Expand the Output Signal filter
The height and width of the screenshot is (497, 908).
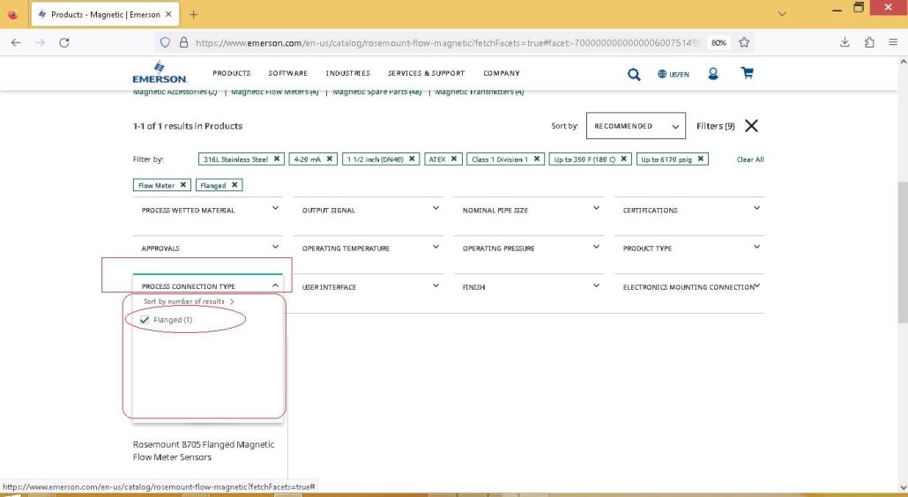[368, 210]
